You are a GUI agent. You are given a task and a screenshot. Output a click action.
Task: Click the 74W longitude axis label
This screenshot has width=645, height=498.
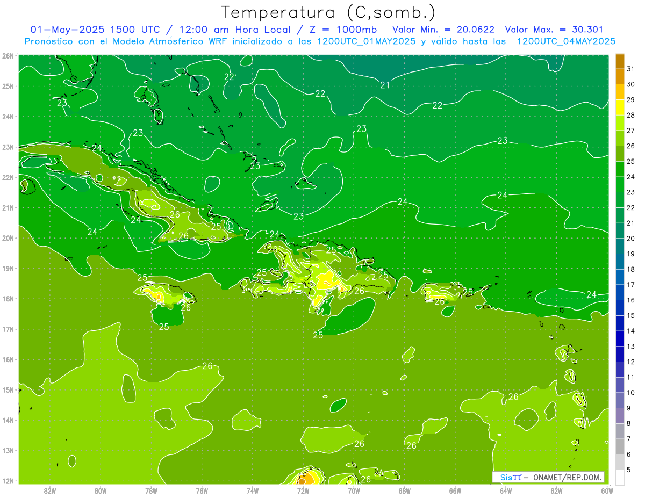pos(253,490)
